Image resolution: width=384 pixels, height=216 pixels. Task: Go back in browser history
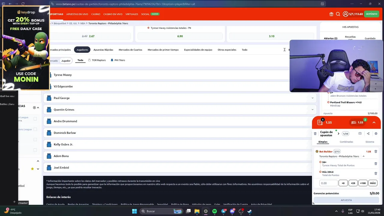coord(10,4)
